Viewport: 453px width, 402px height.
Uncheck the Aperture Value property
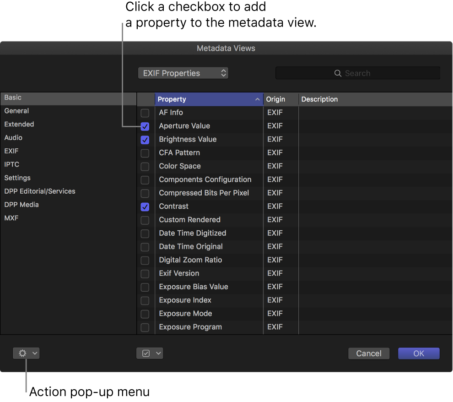click(145, 126)
